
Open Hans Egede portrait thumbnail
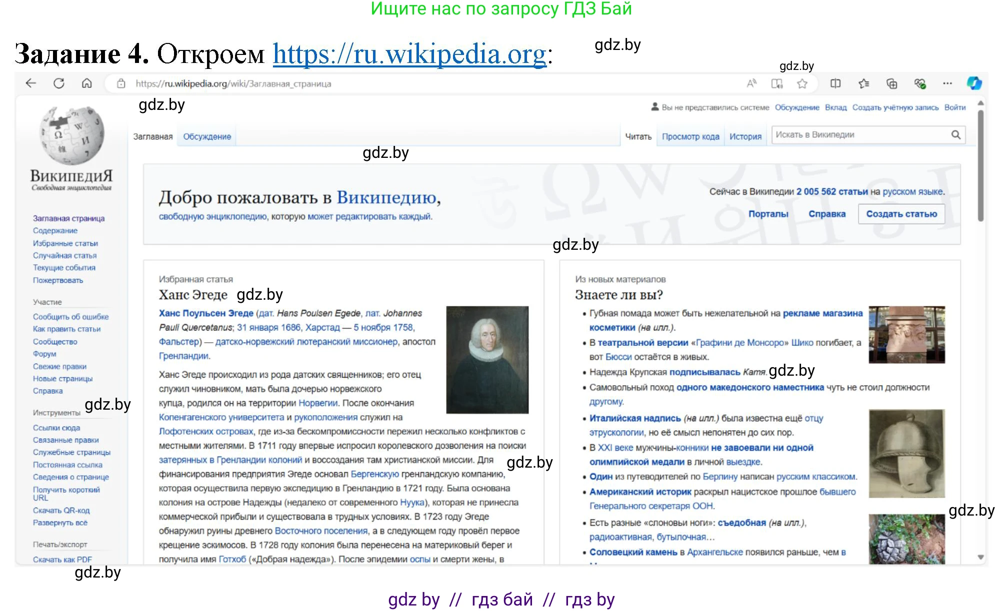click(487, 360)
